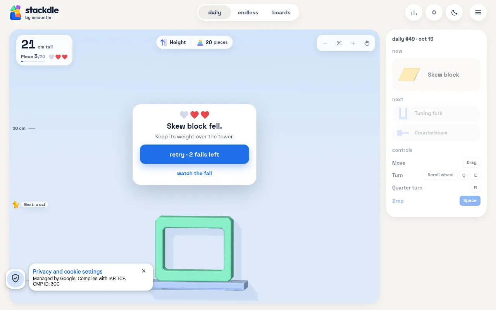Screen dimensions: 496x310
Task: Click the Height goal icon
Action: point(164,43)
